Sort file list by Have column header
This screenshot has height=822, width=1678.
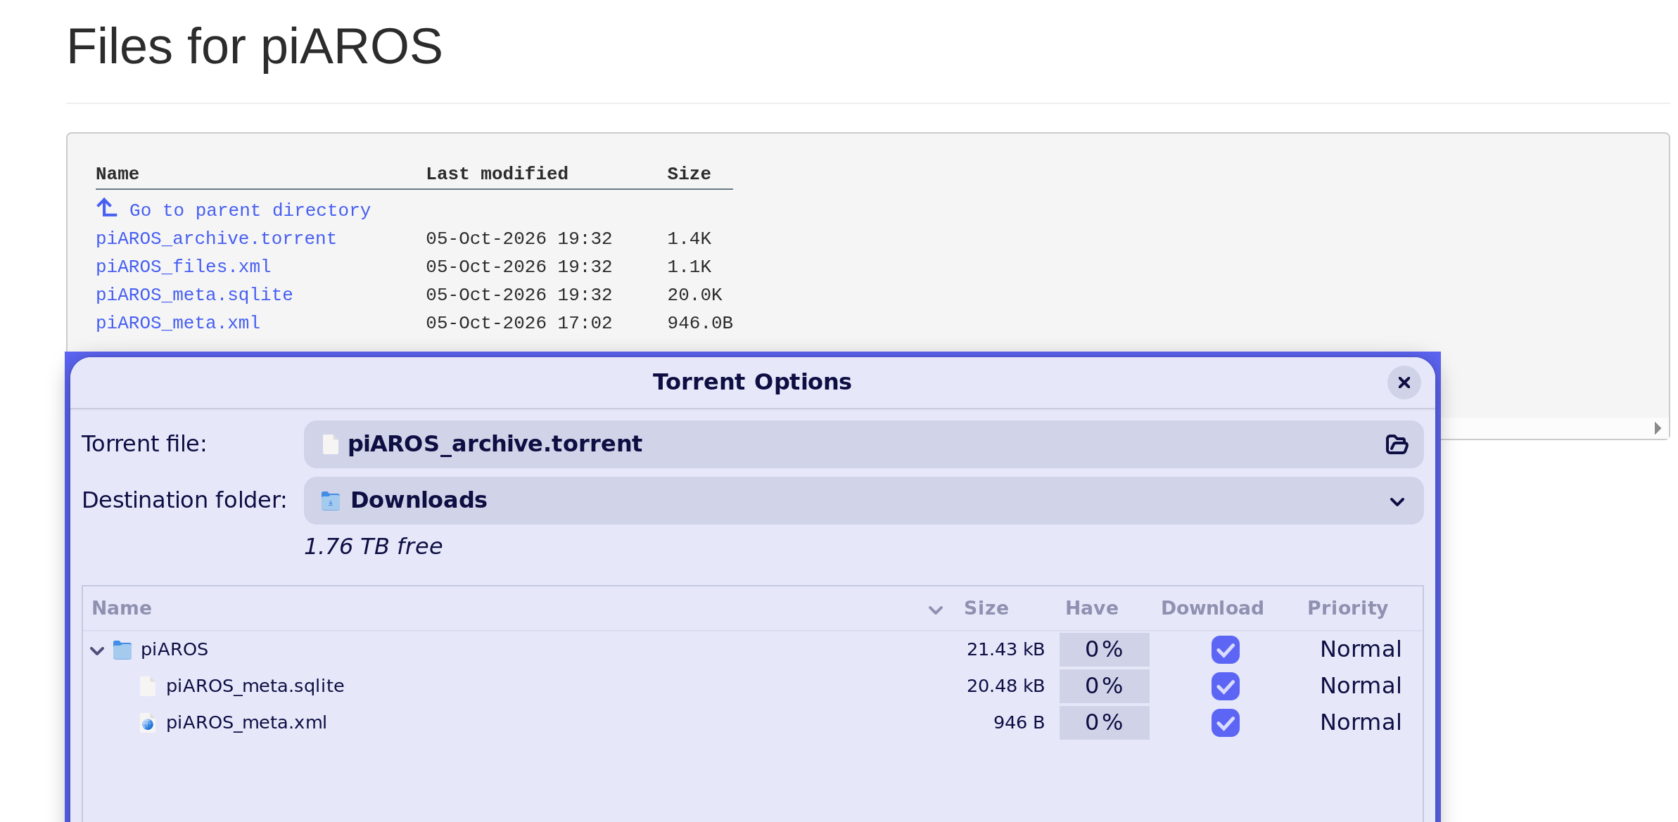[1091, 608]
